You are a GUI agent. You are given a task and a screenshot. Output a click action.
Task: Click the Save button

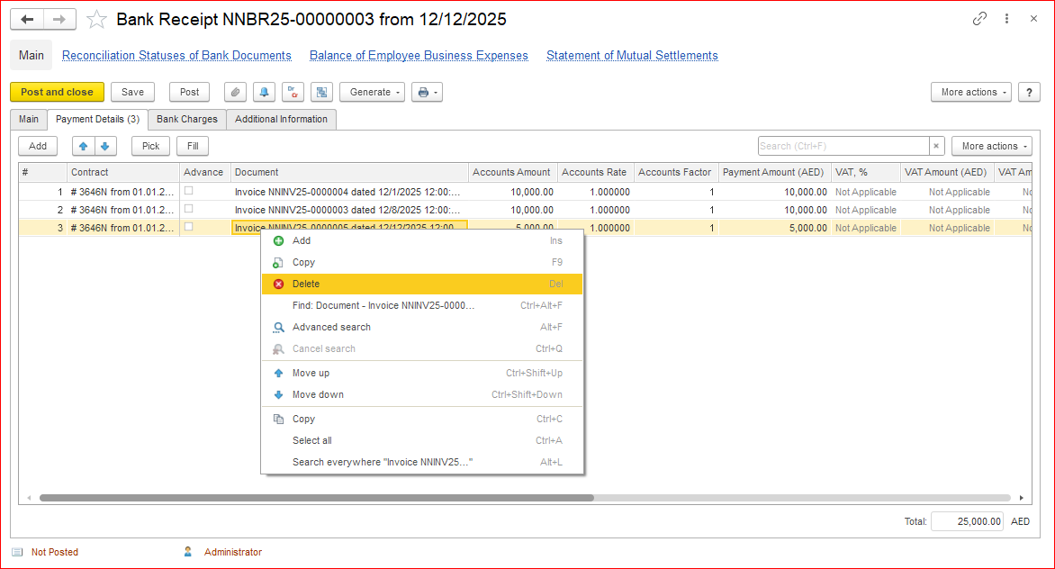click(x=132, y=92)
